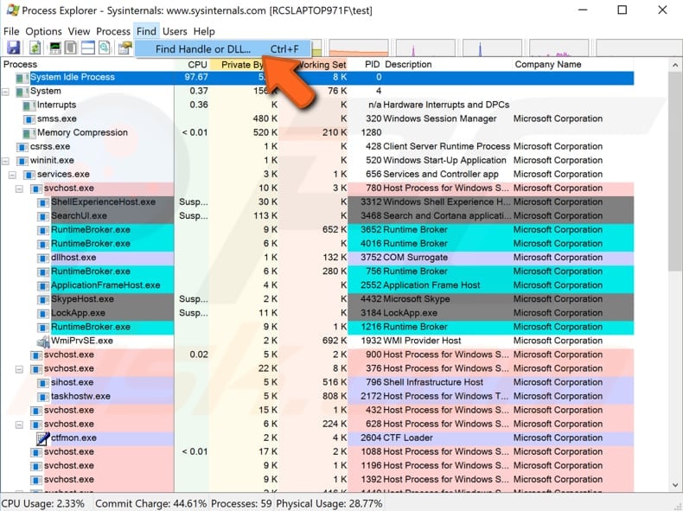Open the View menu

pyautogui.click(x=79, y=31)
